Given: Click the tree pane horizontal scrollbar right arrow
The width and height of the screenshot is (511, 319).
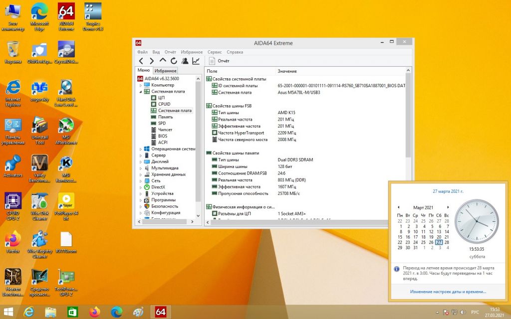Looking at the screenshot, I should pos(192,222).
